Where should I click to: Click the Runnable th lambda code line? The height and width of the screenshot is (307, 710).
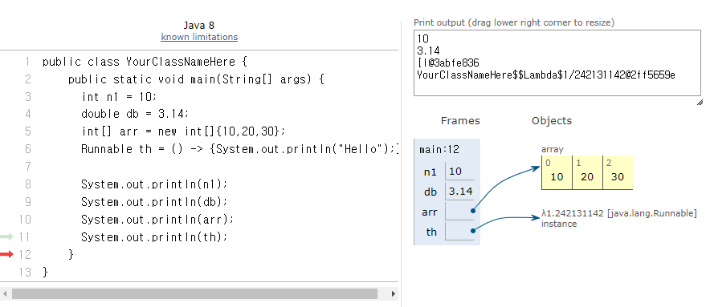[240, 149]
